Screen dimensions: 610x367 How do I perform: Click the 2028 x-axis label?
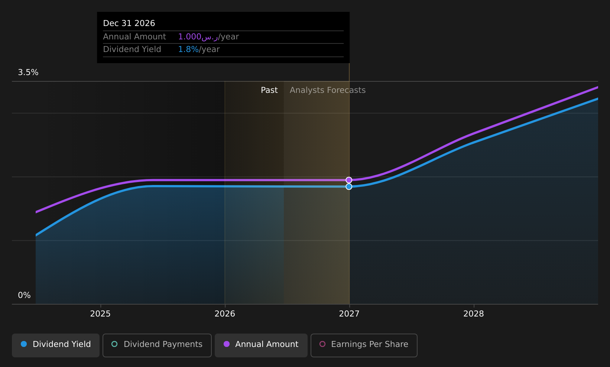point(474,314)
